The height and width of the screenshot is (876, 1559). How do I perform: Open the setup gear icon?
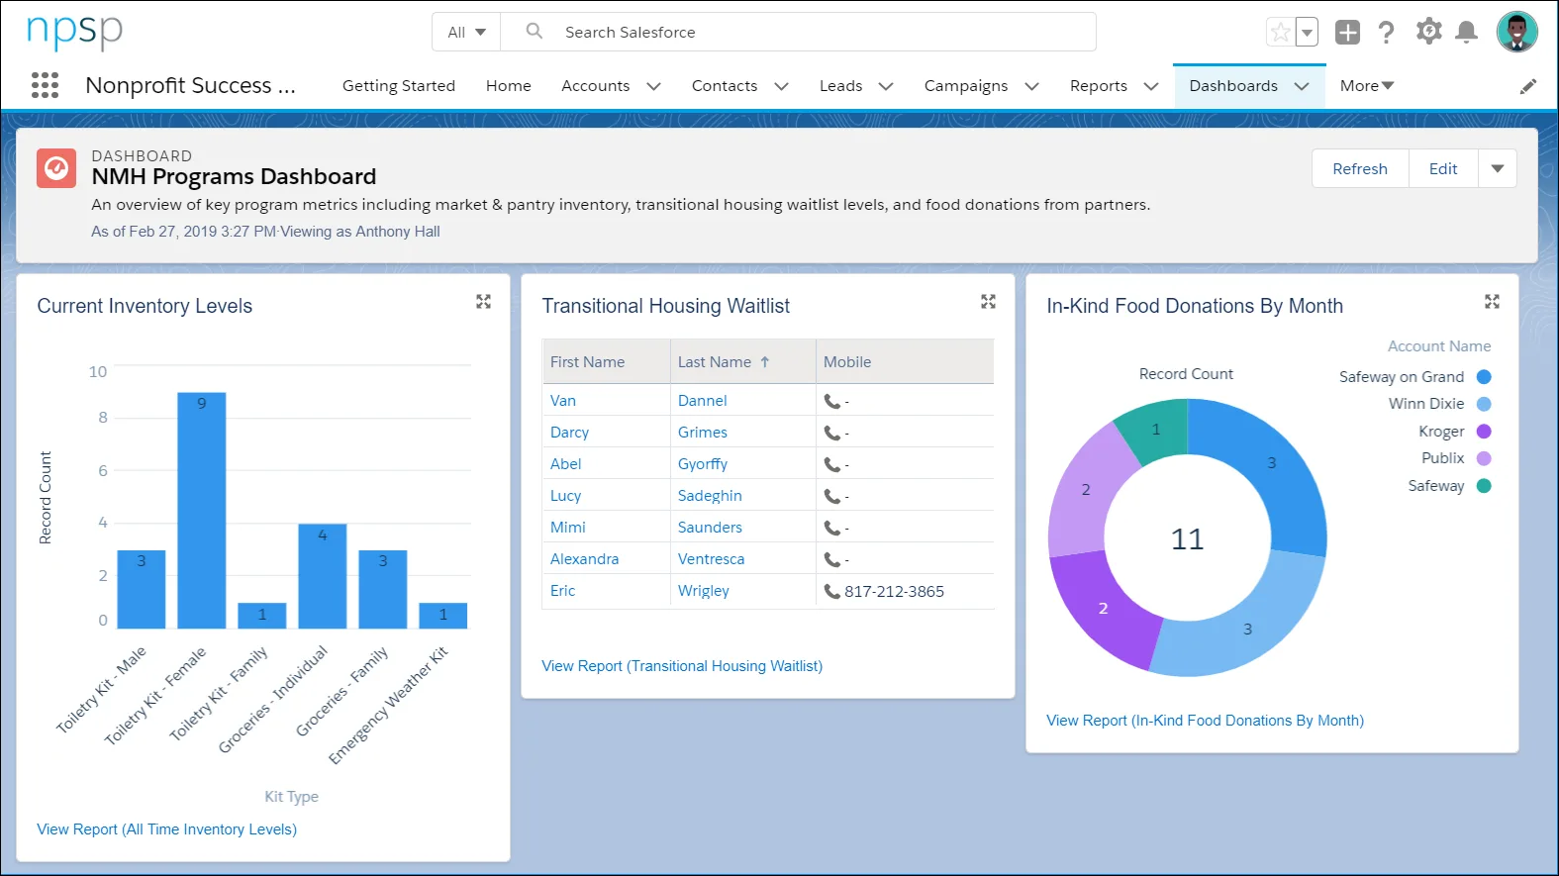tap(1428, 32)
